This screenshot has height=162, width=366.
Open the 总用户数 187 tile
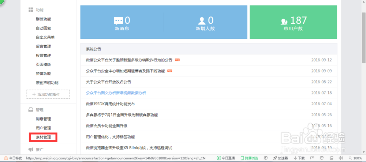tap(293, 22)
